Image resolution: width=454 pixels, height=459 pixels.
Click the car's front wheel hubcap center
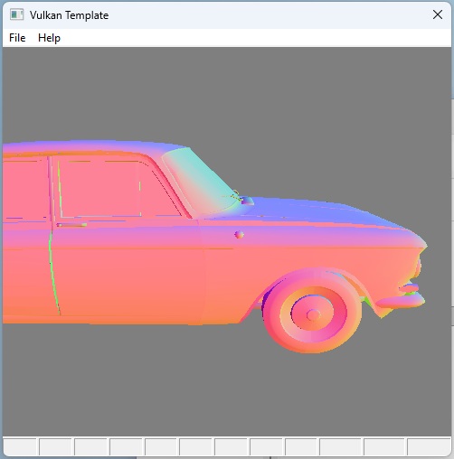[313, 315]
